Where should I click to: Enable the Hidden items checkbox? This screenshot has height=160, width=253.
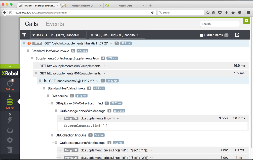point(201,35)
